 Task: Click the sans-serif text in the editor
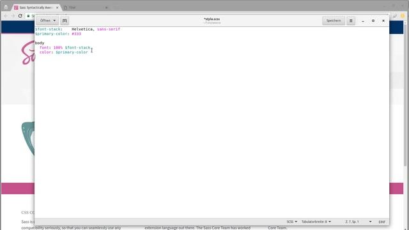[109, 29]
